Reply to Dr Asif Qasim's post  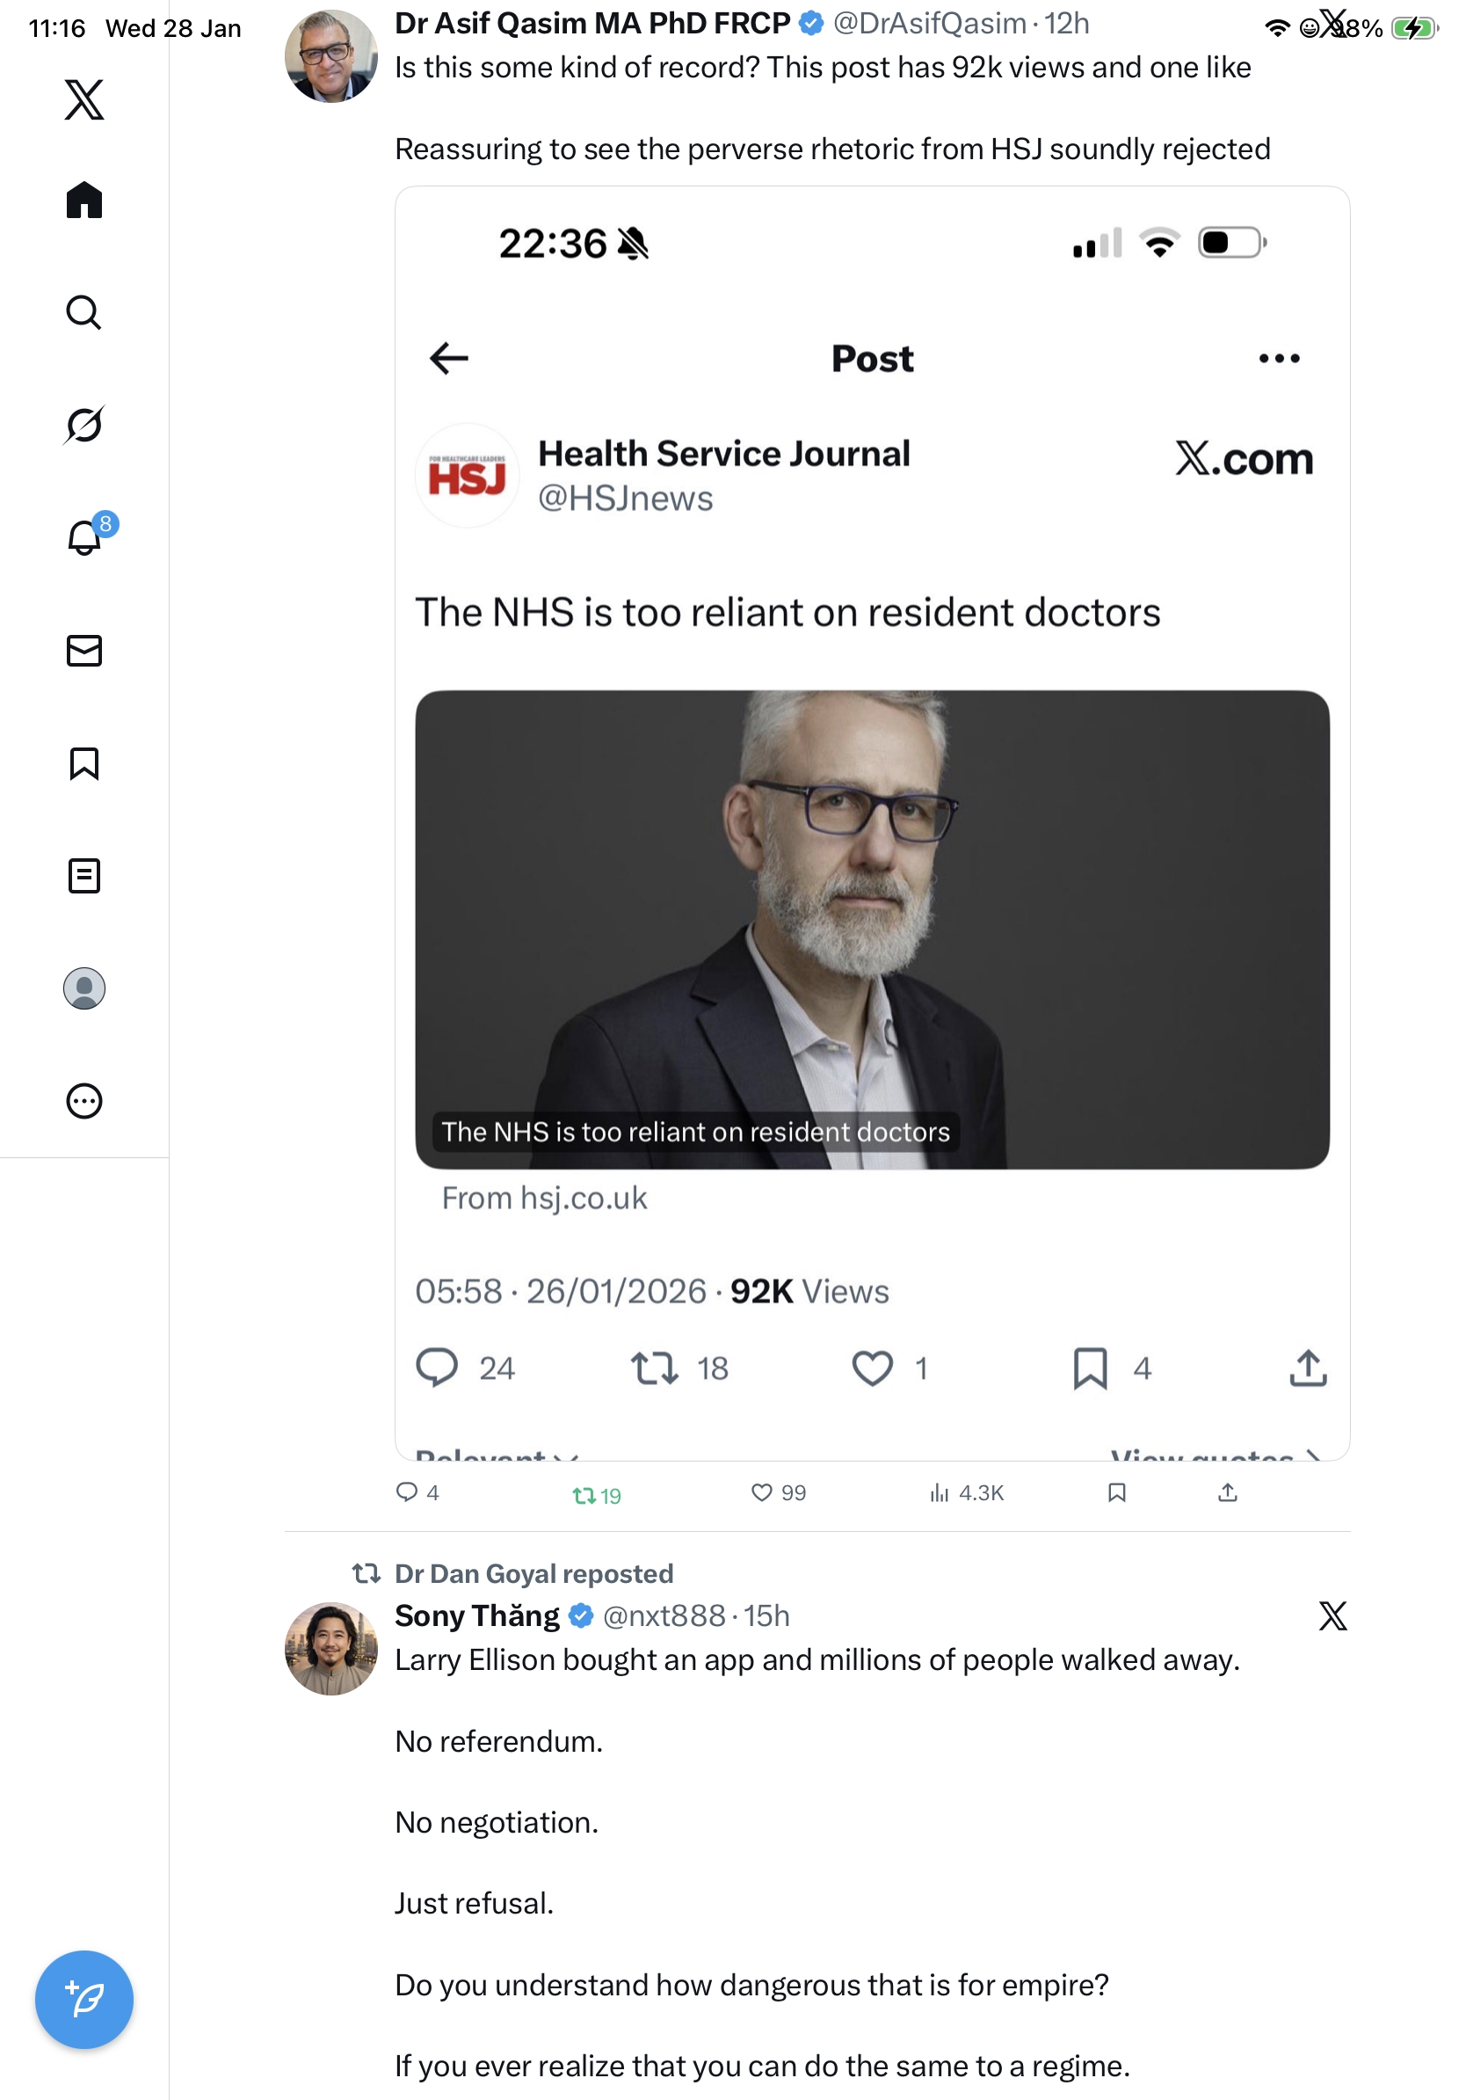pos(407,1492)
